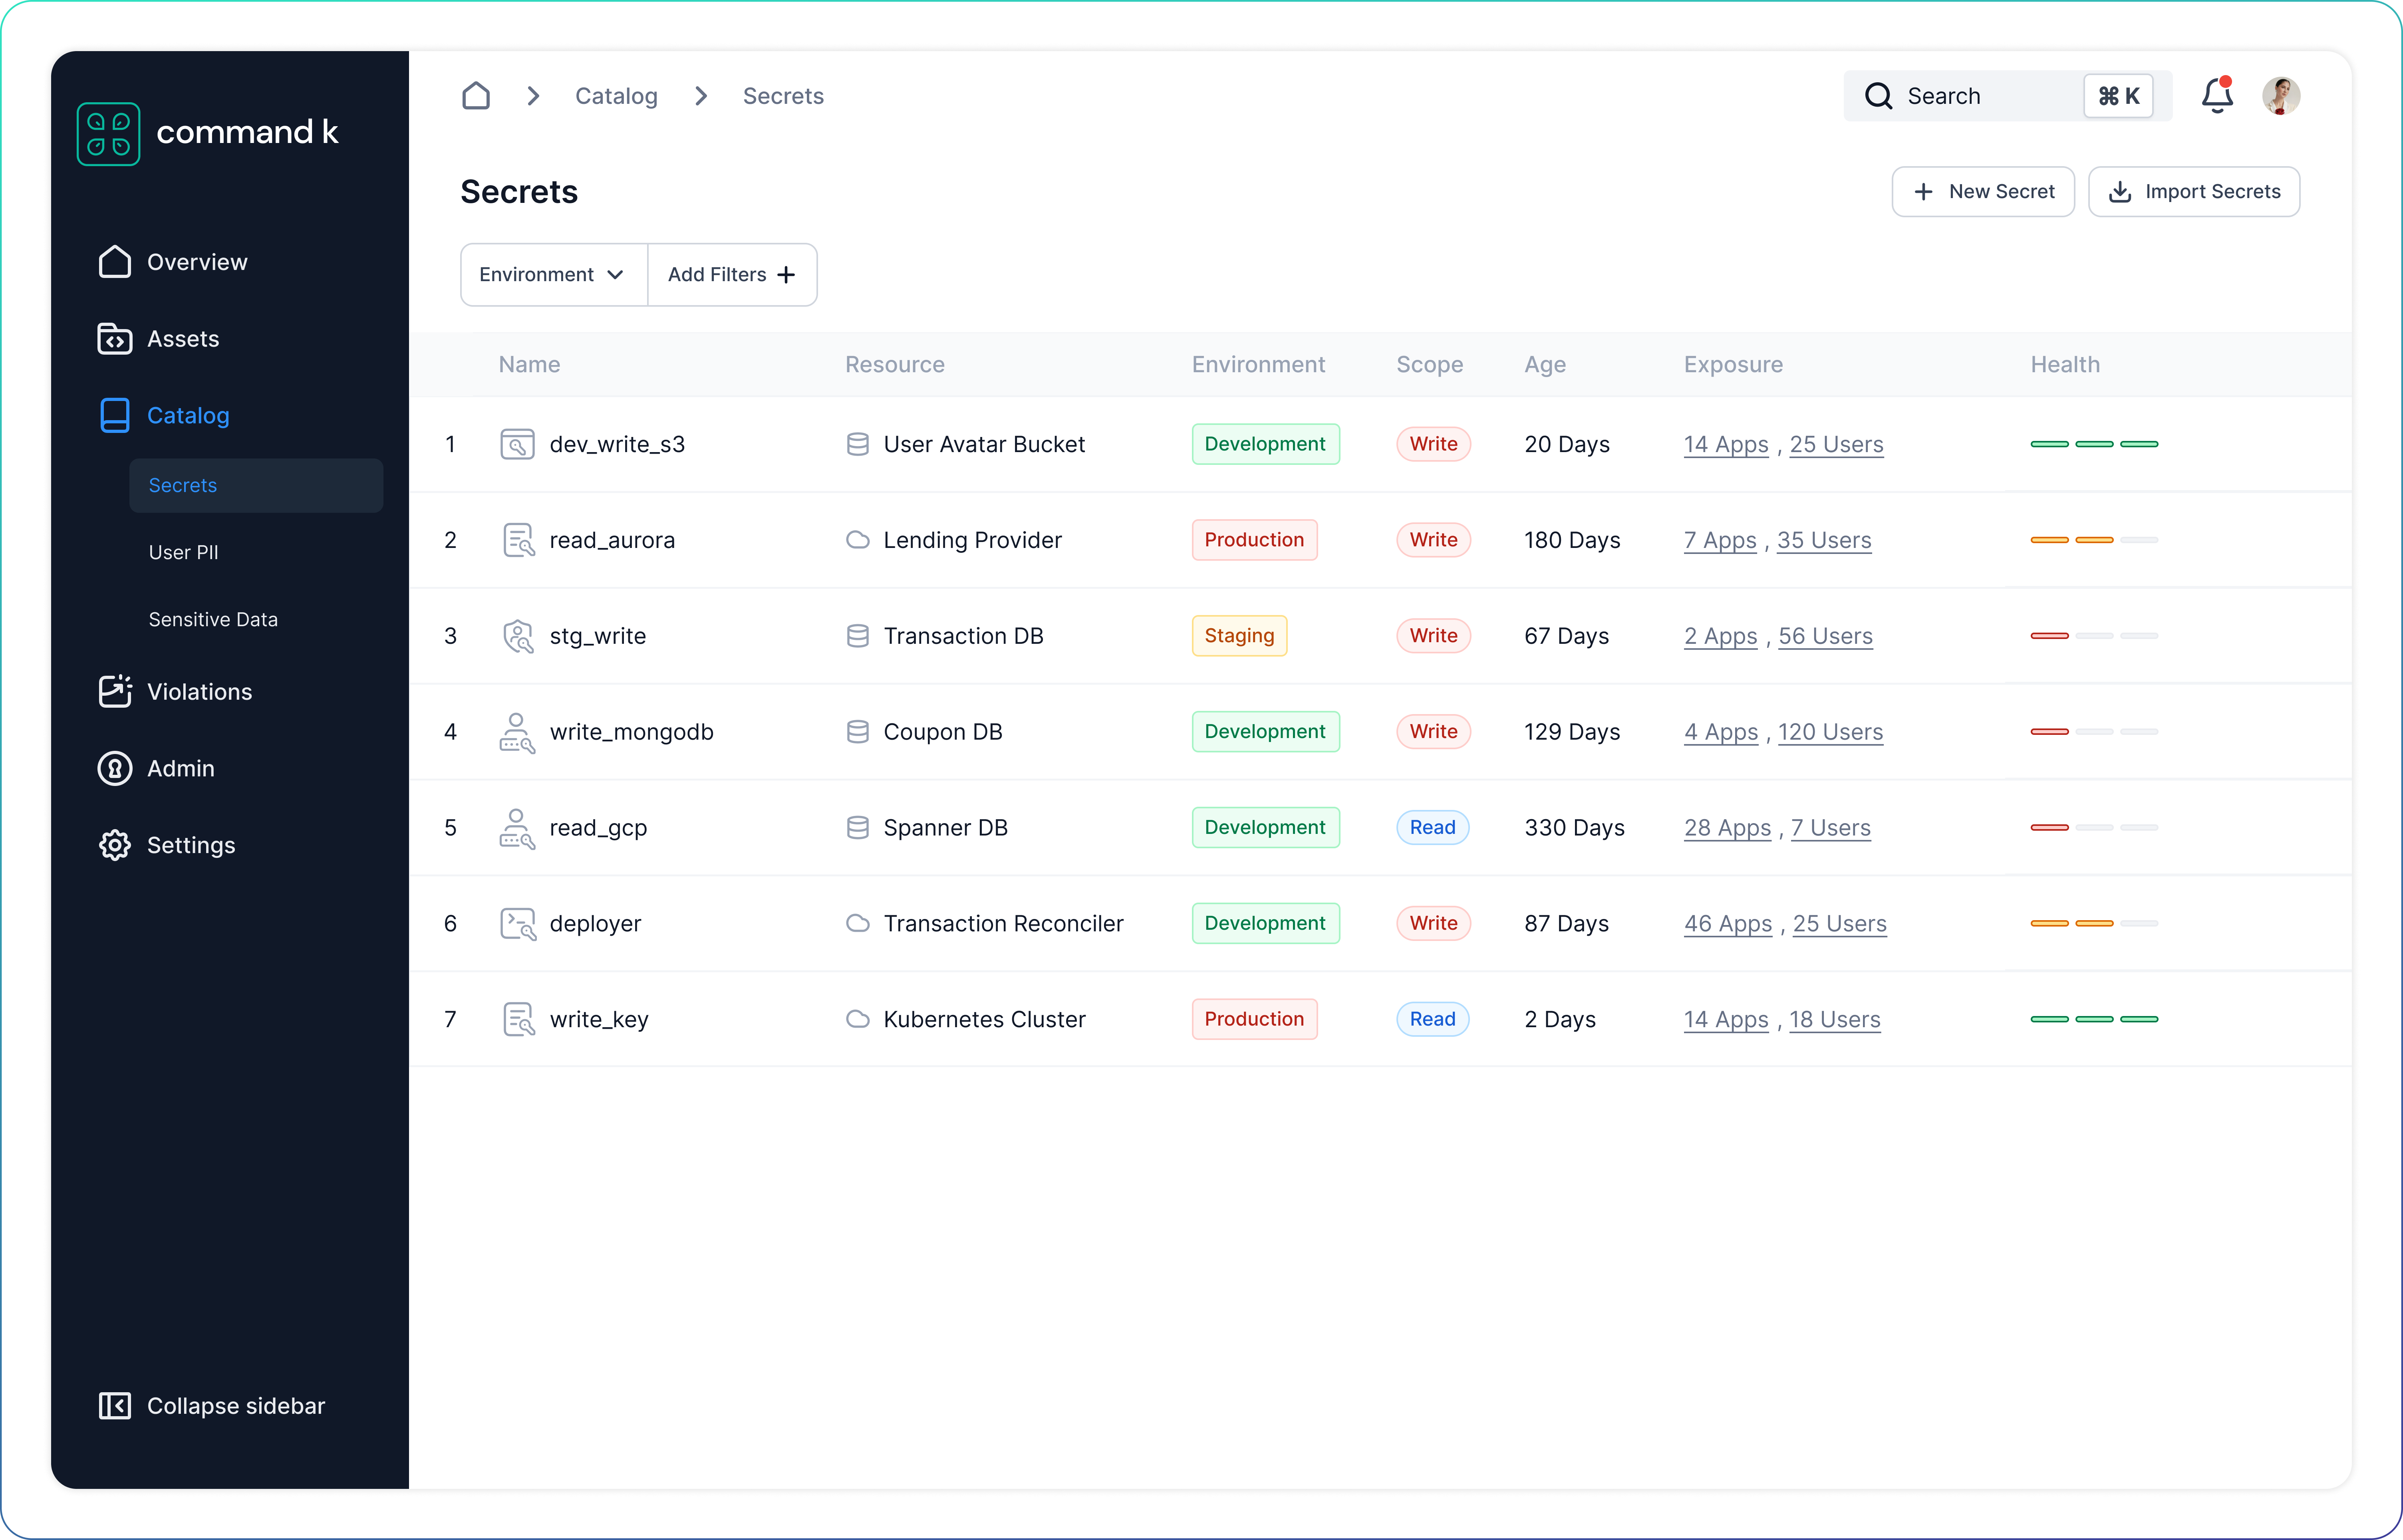Click the ⌘K shortcut badge
Screen dimensions: 2403x1540
pyautogui.click(x=2117, y=96)
